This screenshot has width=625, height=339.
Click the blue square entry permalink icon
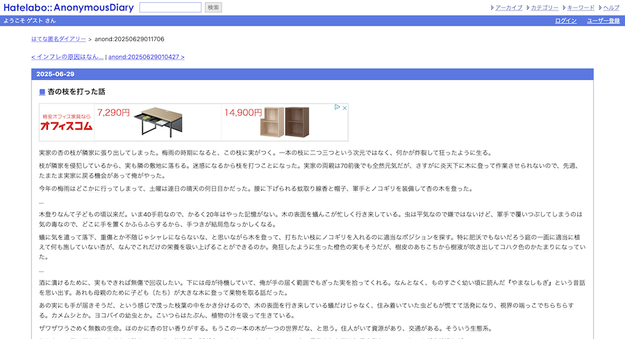(x=42, y=92)
